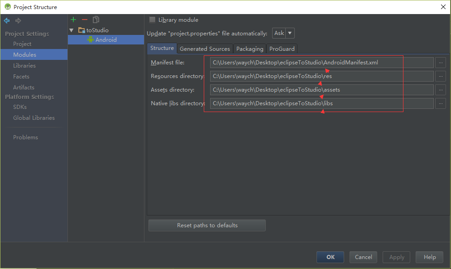The height and width of the screenshot is (269, 451).
Task: Focus the Resources directory path field
Action: pyautogui.click(x=321, y=76)
